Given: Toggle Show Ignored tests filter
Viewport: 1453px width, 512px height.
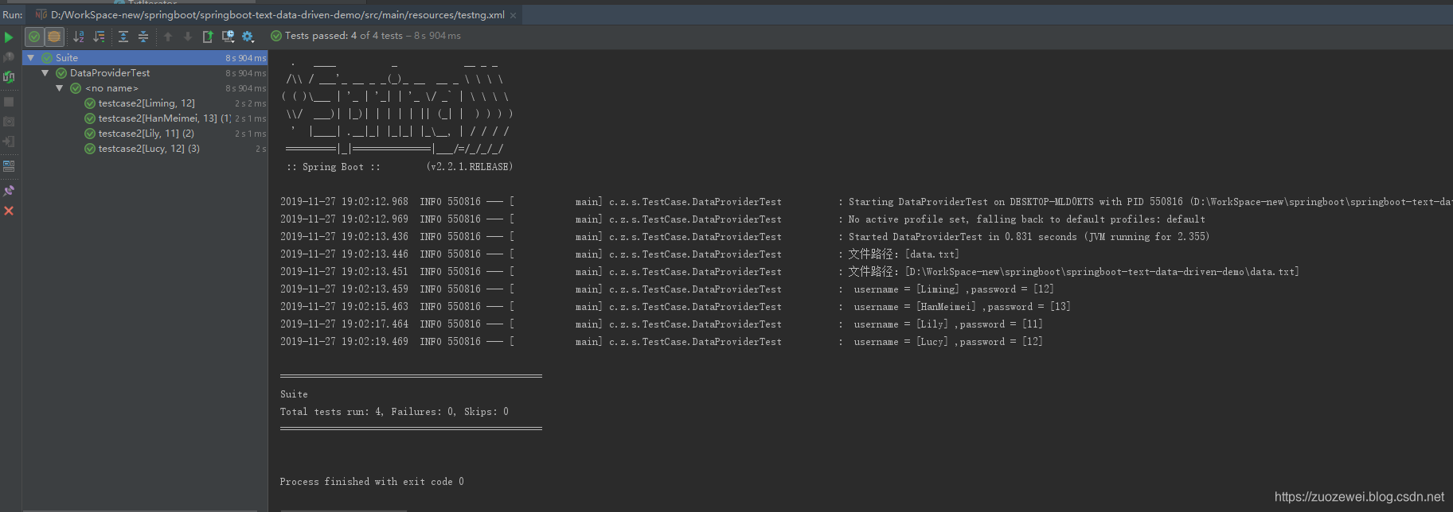Looking at the screenshot, I should tap(53, 37).
